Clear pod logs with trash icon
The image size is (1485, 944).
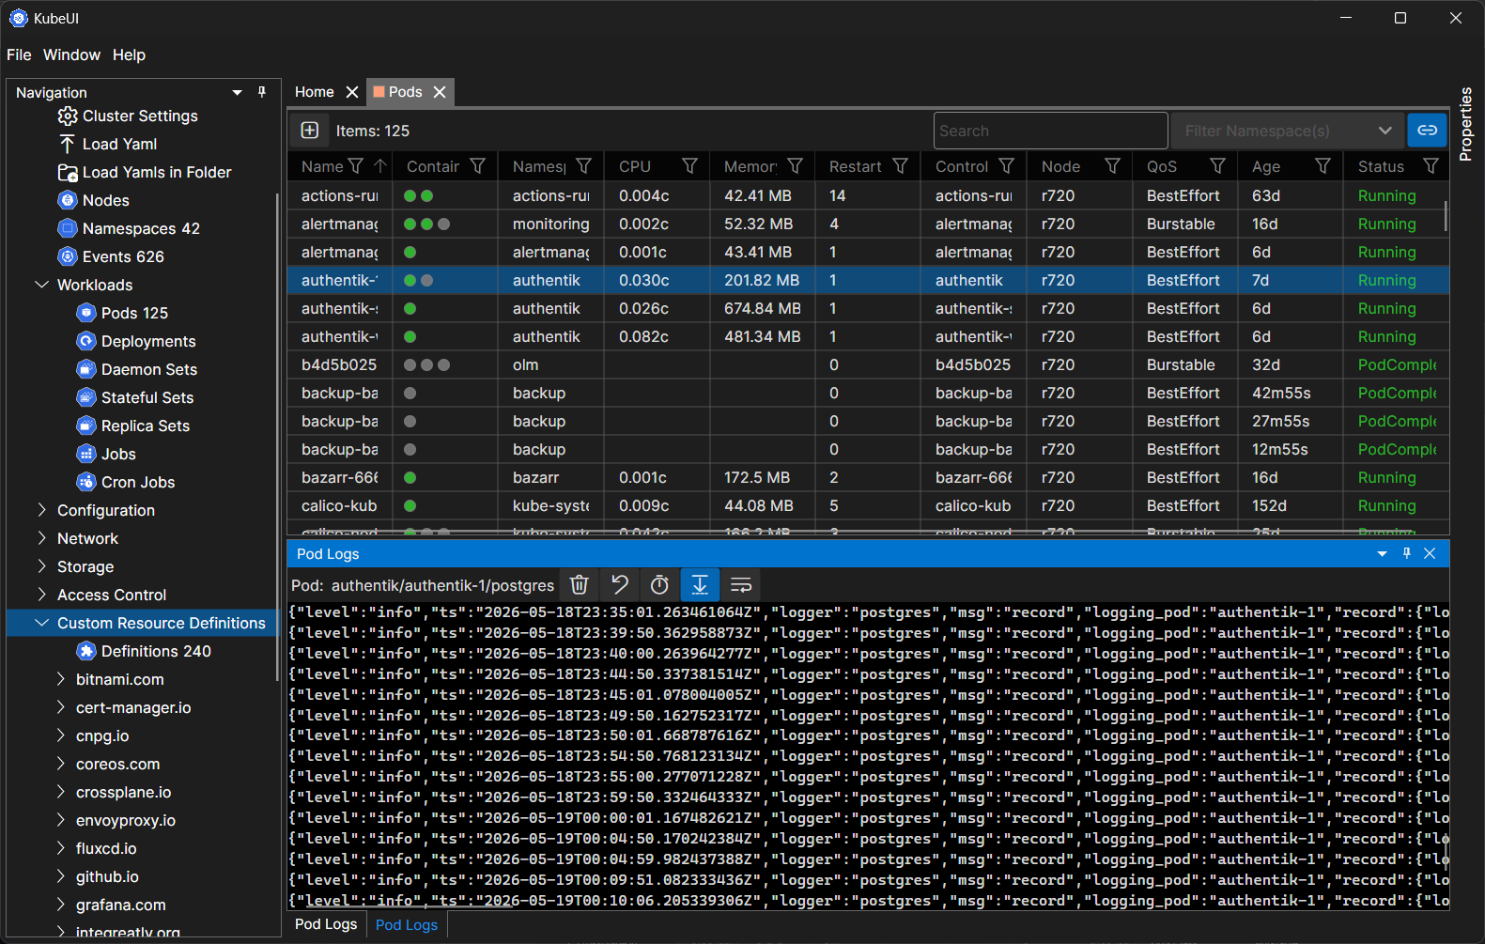pos(580,585)
